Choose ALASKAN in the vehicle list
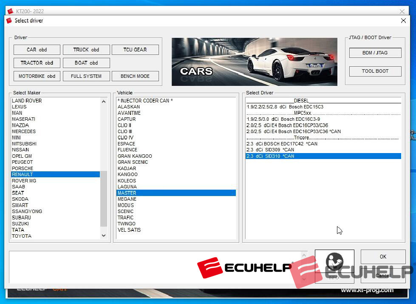This screenshot has height=304, width=416. click(x=176, y=107)
